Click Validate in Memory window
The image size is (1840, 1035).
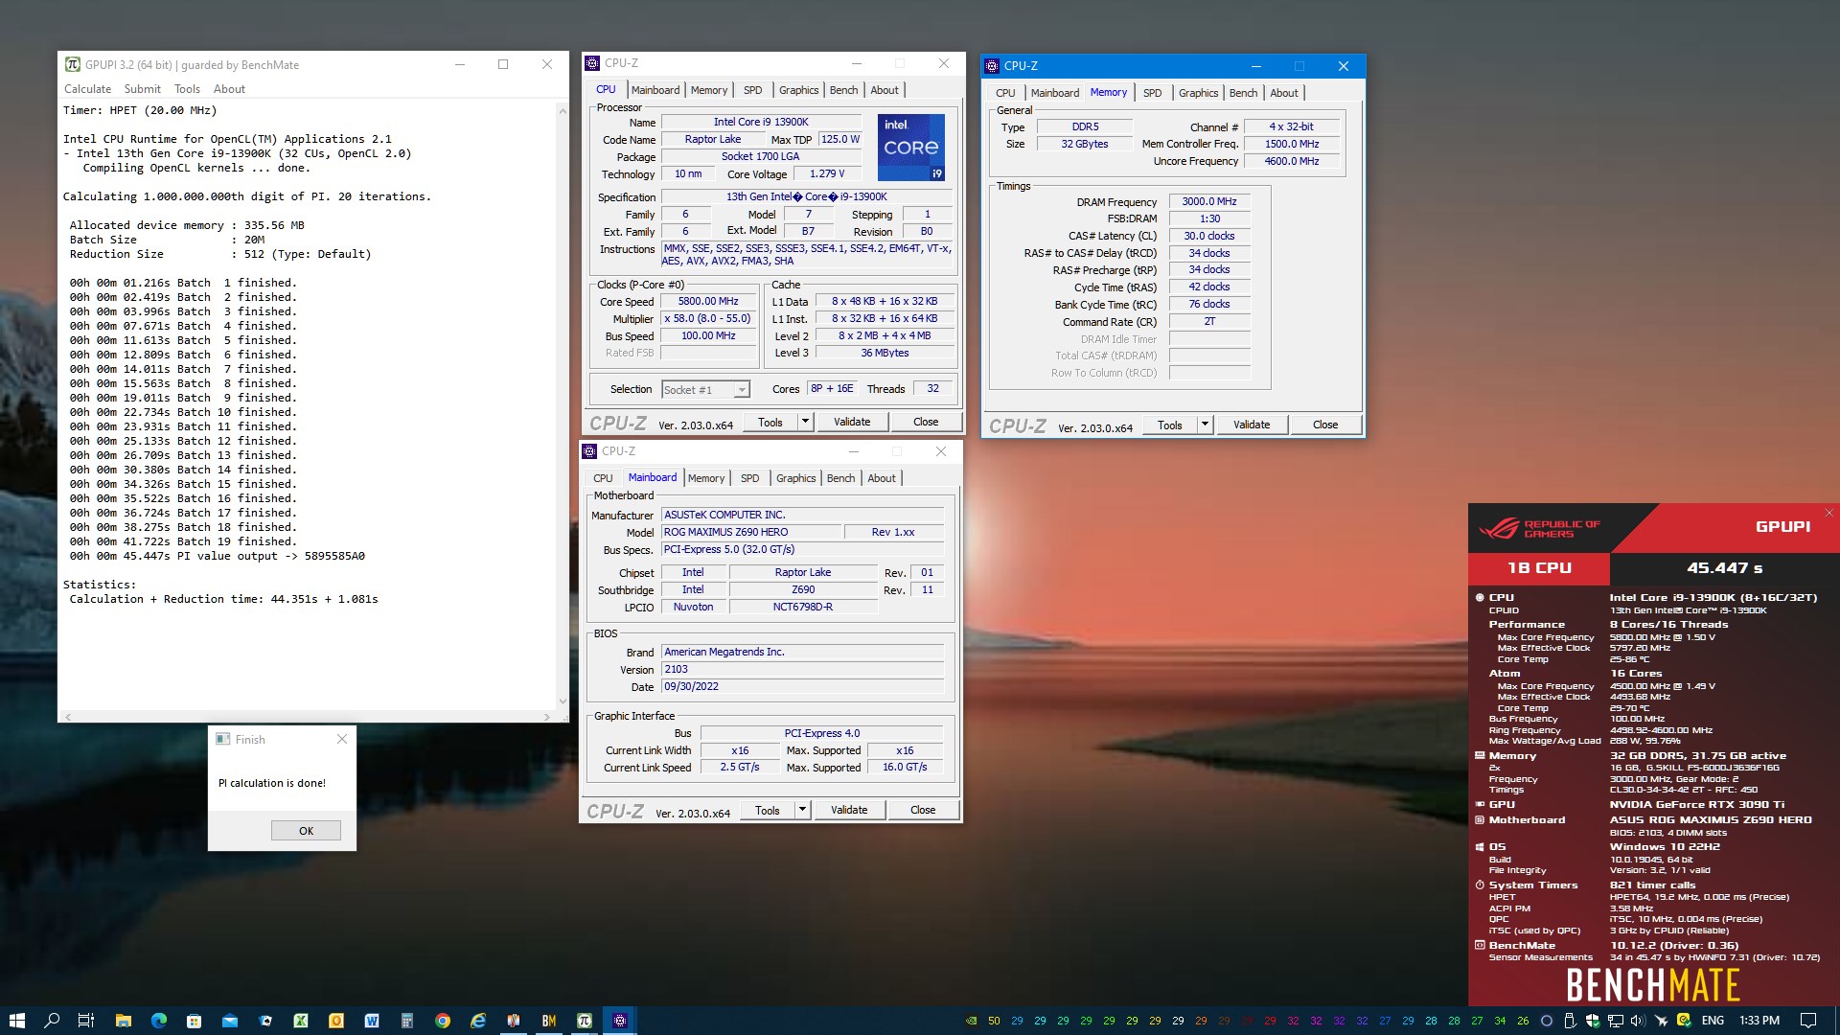pos(1252,425)
